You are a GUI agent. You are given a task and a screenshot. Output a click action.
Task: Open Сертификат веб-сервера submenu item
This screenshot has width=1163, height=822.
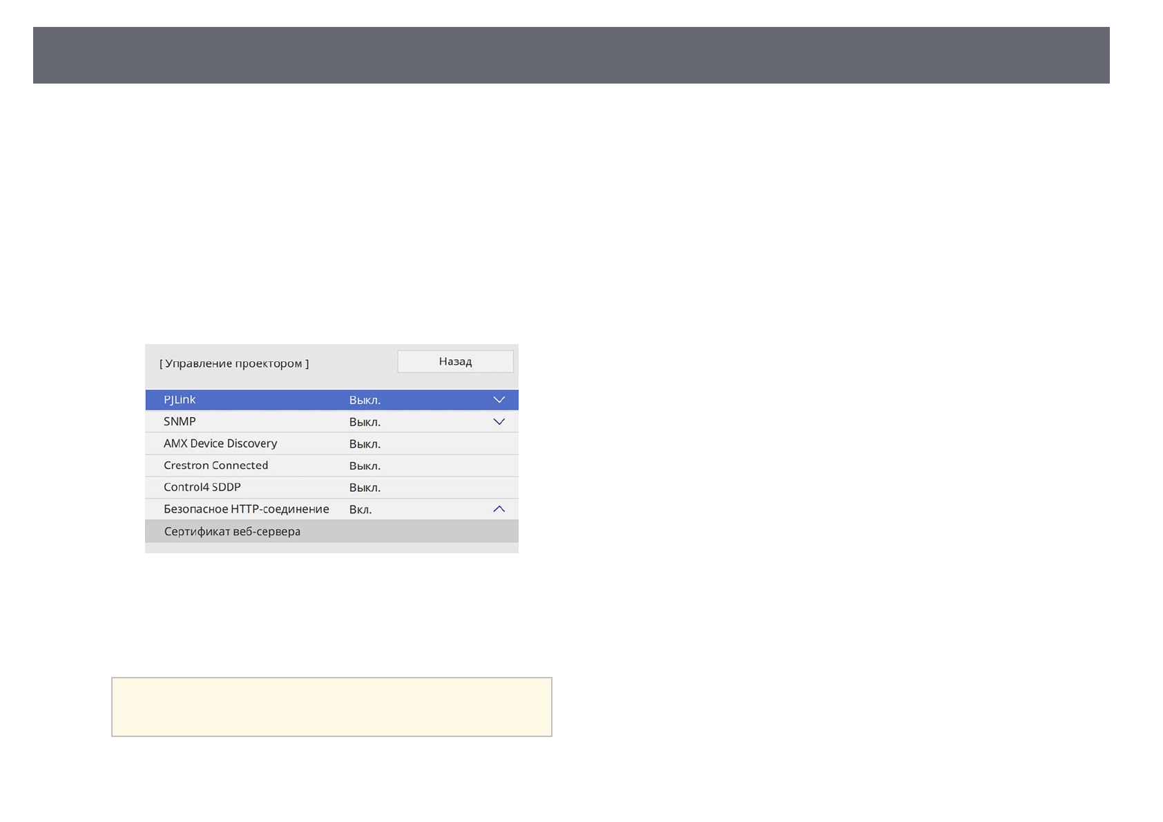(x=232, y=531)
